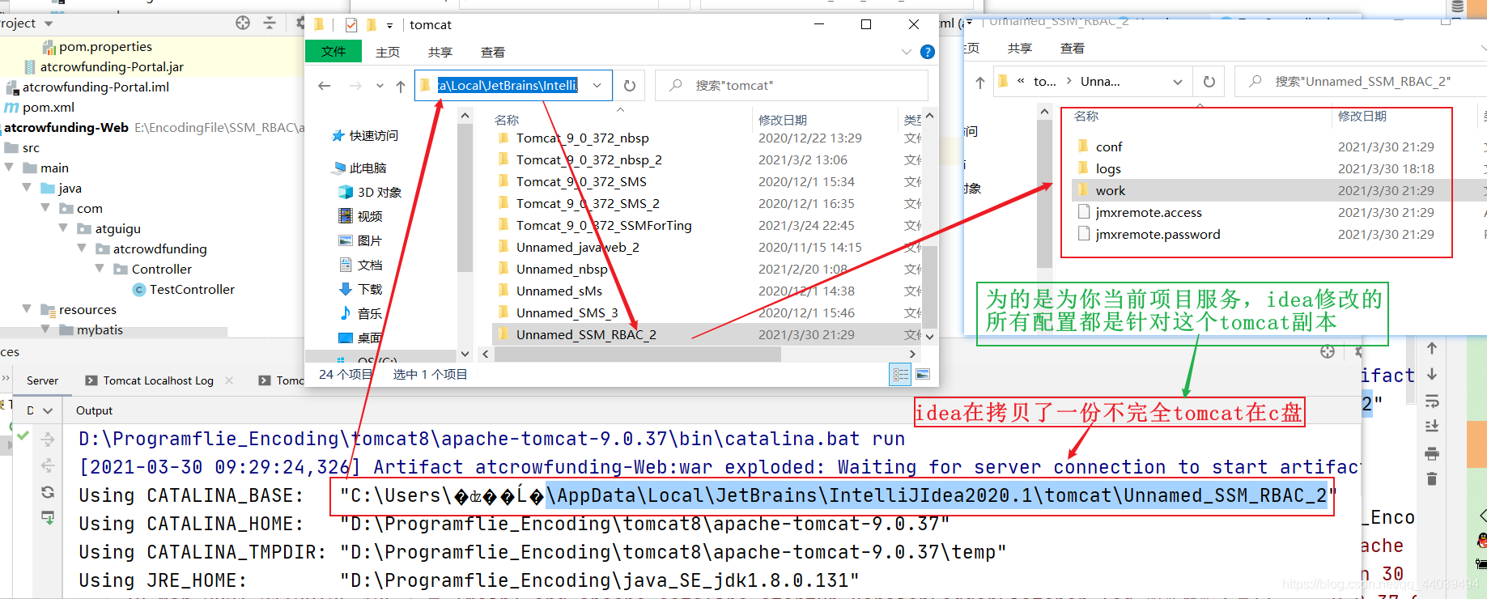Click the Collapse All icon in Project panel header
The width and height of the screenshot is (1487, 599).
(x=270, y=23)
